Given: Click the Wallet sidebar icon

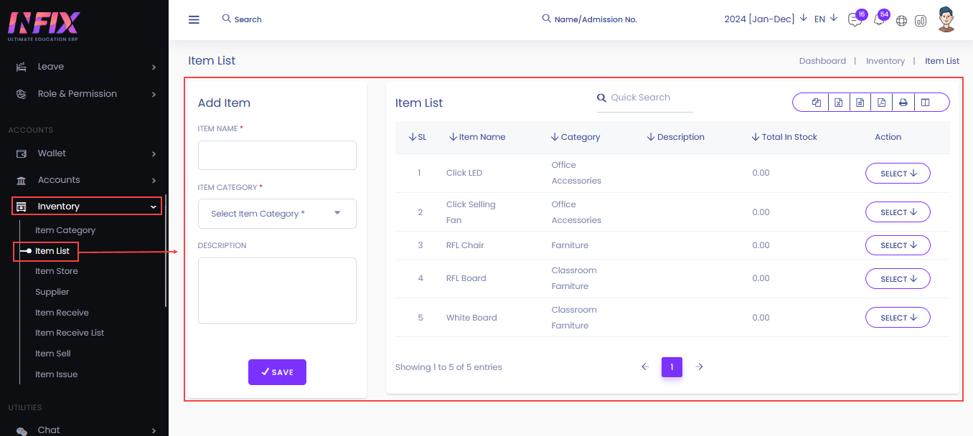Looking at the screenshot, I should (22, 153).
